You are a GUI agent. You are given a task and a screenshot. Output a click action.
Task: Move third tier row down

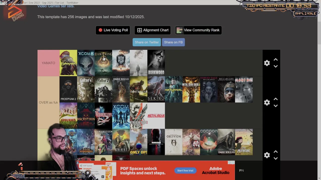click(276, 158)
